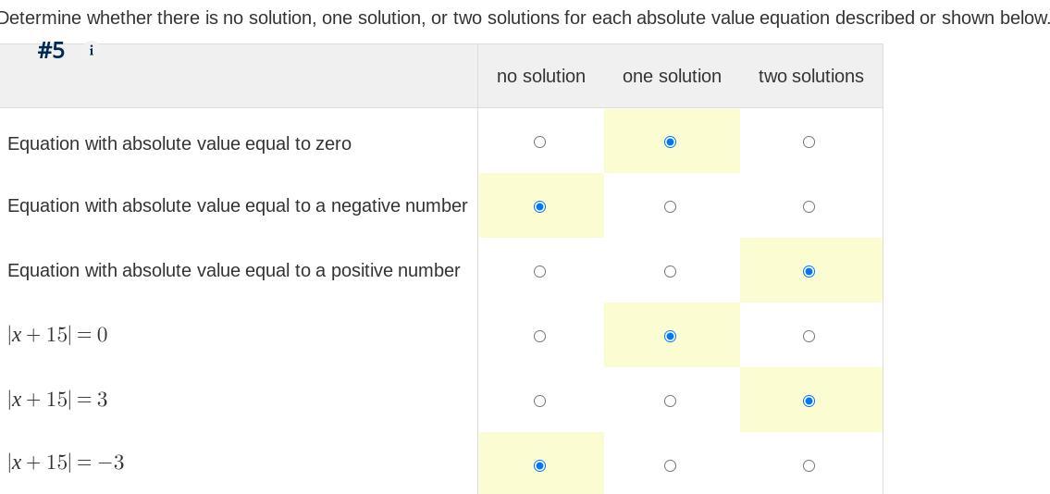The image size is (1050, 494).
Task: Click the info icon beside #5
Action: click(x=91, y=51)
